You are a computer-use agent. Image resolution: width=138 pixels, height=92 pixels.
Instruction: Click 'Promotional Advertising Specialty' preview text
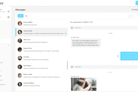click(41, 51)
